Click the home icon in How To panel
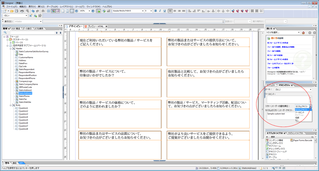The height and width of the screenshot is (171, 319). pos(303,33)
